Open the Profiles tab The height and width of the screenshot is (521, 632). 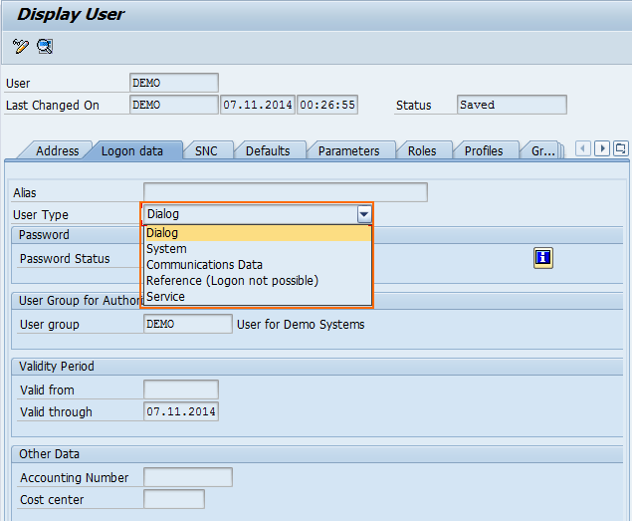pyautogui.click(x=484, y=151)
